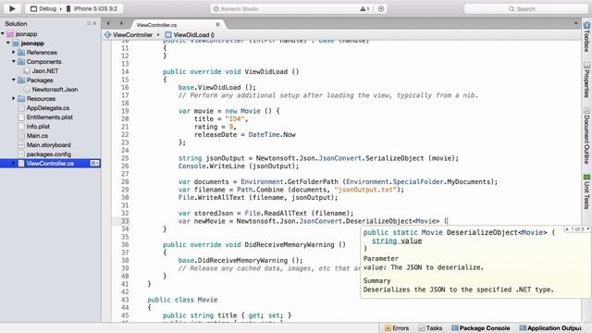Open the Application Output pad
Viewport: 592px width, 333px height.
550,328
